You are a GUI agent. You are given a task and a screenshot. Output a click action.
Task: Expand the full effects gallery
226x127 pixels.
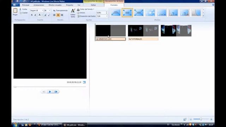coord(203,16)
